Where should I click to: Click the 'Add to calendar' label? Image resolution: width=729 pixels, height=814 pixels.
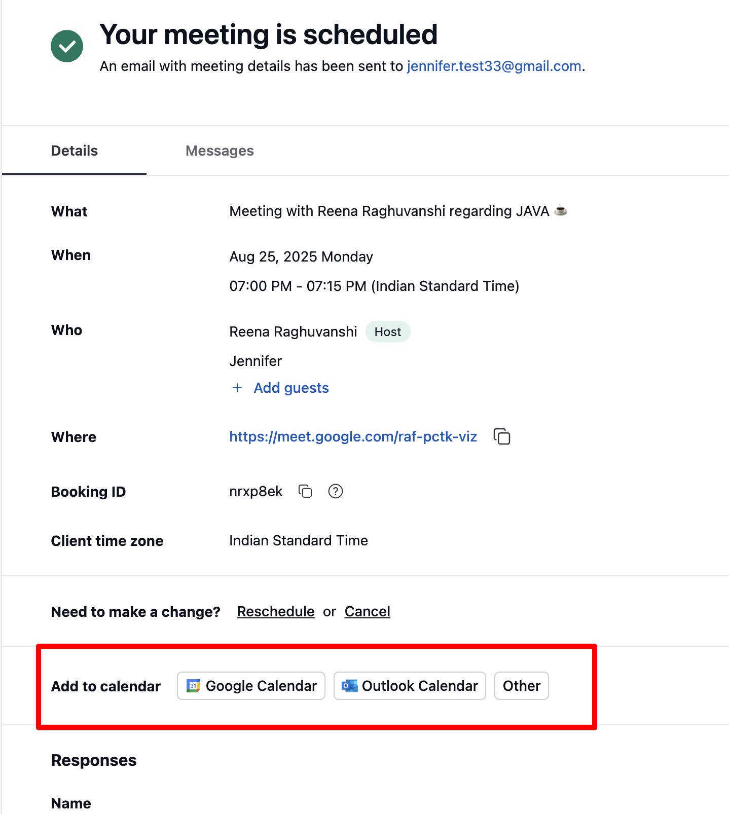pyautogui.click(x=106, y=686)
